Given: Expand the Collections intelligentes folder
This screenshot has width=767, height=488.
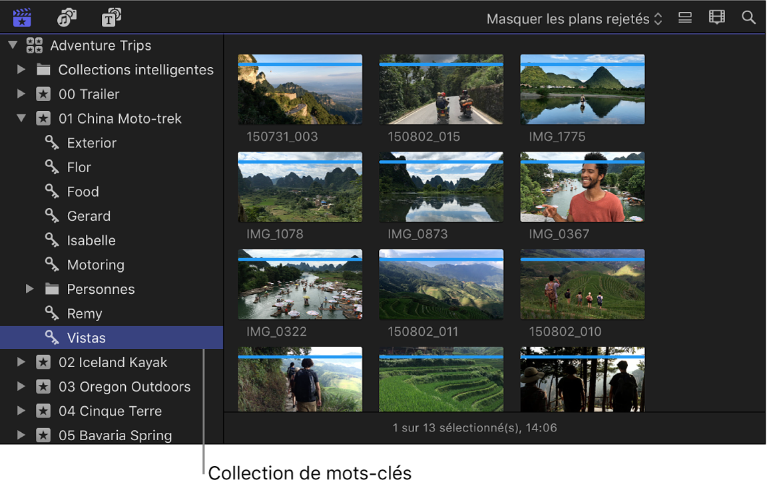Looking at the screenshot, I should click(x=21, y=69).
